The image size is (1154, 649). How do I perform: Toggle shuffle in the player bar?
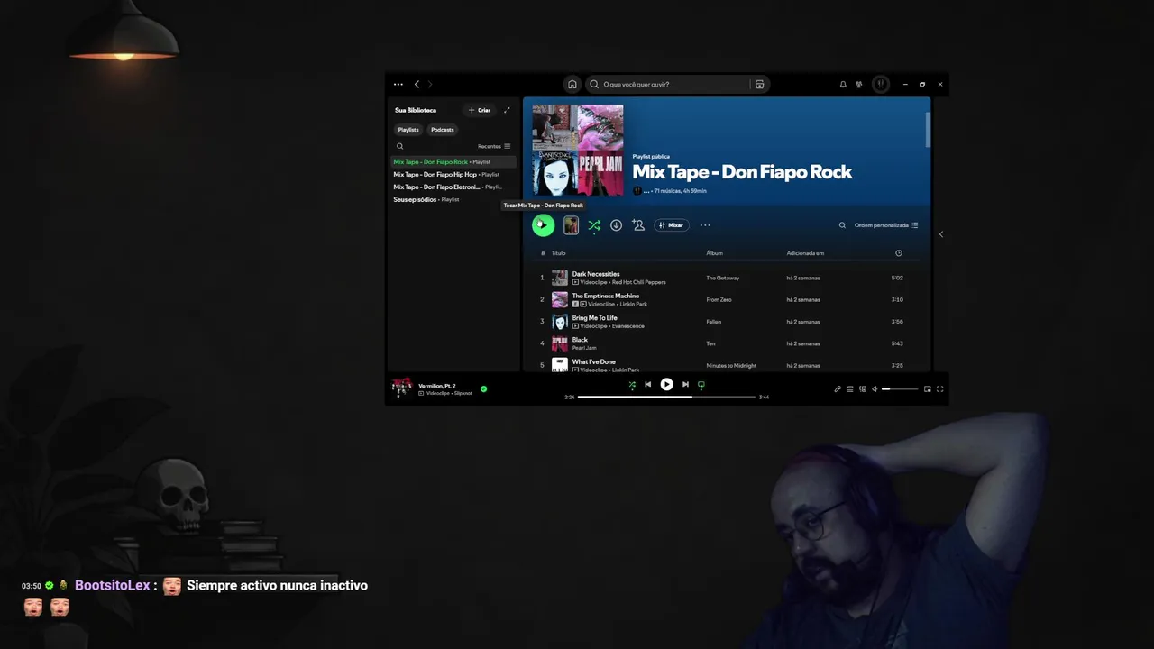[632, 384]
